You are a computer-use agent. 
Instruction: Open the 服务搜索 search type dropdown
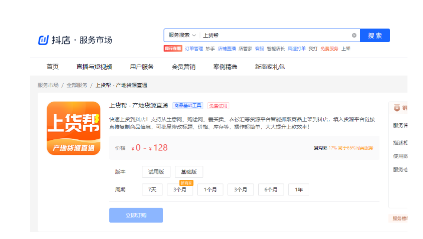[182, 35]
